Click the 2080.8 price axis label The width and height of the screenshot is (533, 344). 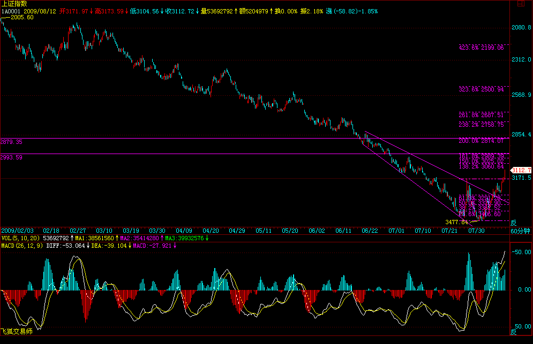pyautogui.click(x=521, y=27)
